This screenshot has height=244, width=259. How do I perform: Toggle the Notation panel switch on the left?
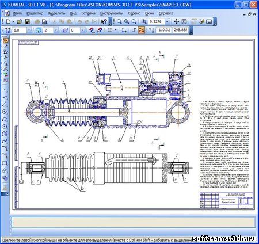6,52
